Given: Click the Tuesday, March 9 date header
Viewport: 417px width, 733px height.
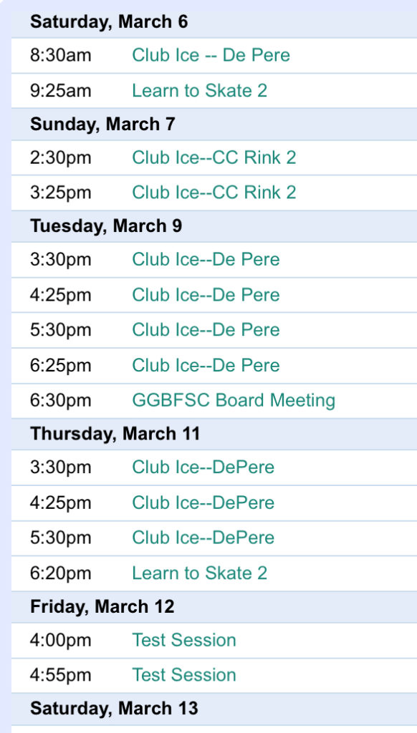Looking at the screenshot, I should point(106,226).
